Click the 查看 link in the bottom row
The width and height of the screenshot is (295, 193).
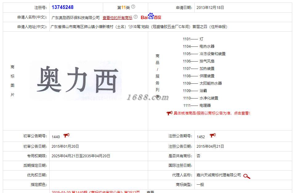click(x=150, y=192)
